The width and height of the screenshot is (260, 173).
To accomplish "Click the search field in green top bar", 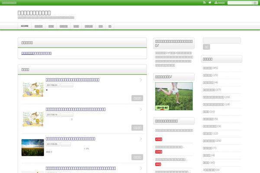I will 240,3.
